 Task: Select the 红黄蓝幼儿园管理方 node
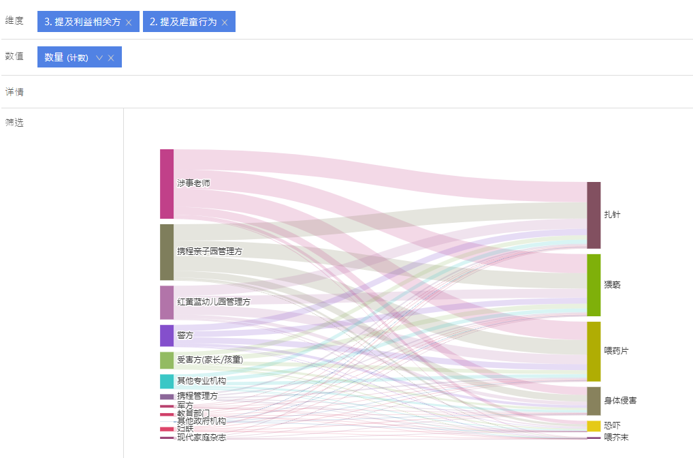(167, 303)
